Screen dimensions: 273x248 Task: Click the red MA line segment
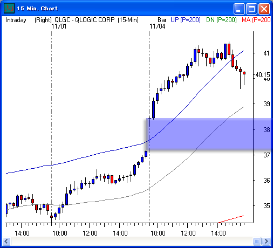[231, 219]
